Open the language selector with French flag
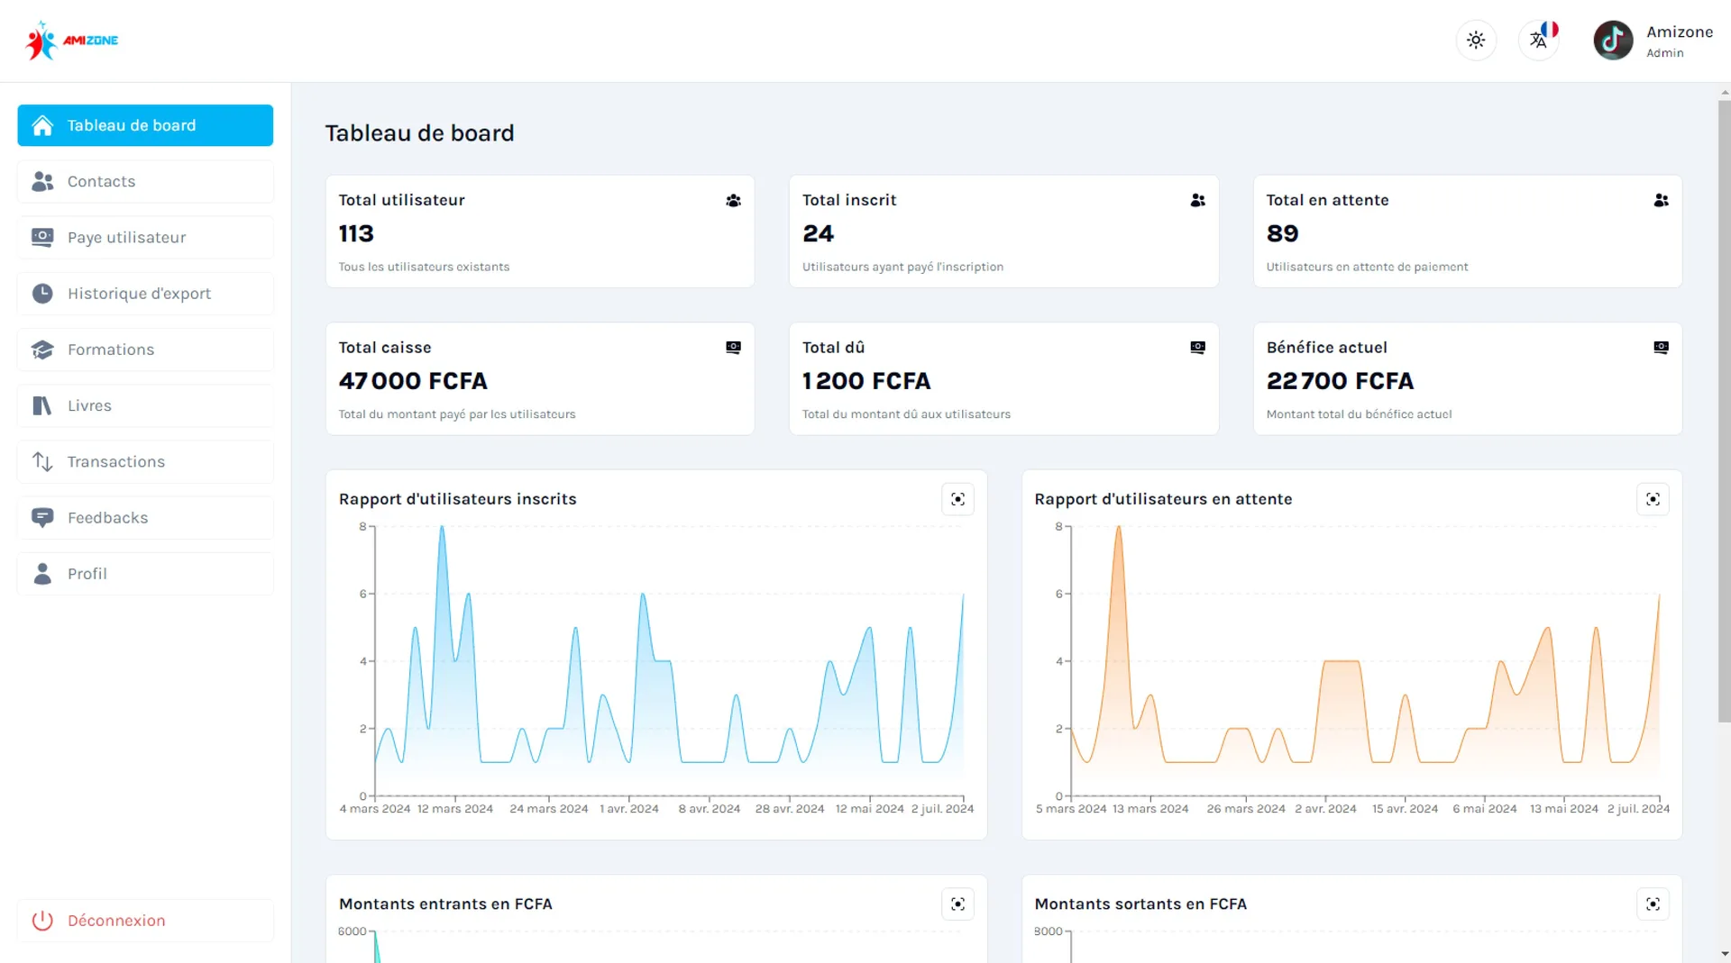 click(1539, 41)
